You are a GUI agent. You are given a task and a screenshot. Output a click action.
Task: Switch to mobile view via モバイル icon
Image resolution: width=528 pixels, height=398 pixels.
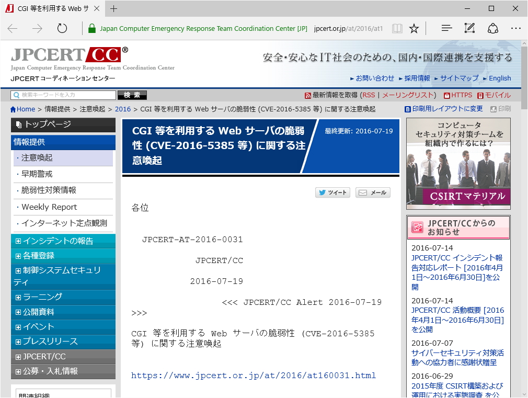coord(480,95)
